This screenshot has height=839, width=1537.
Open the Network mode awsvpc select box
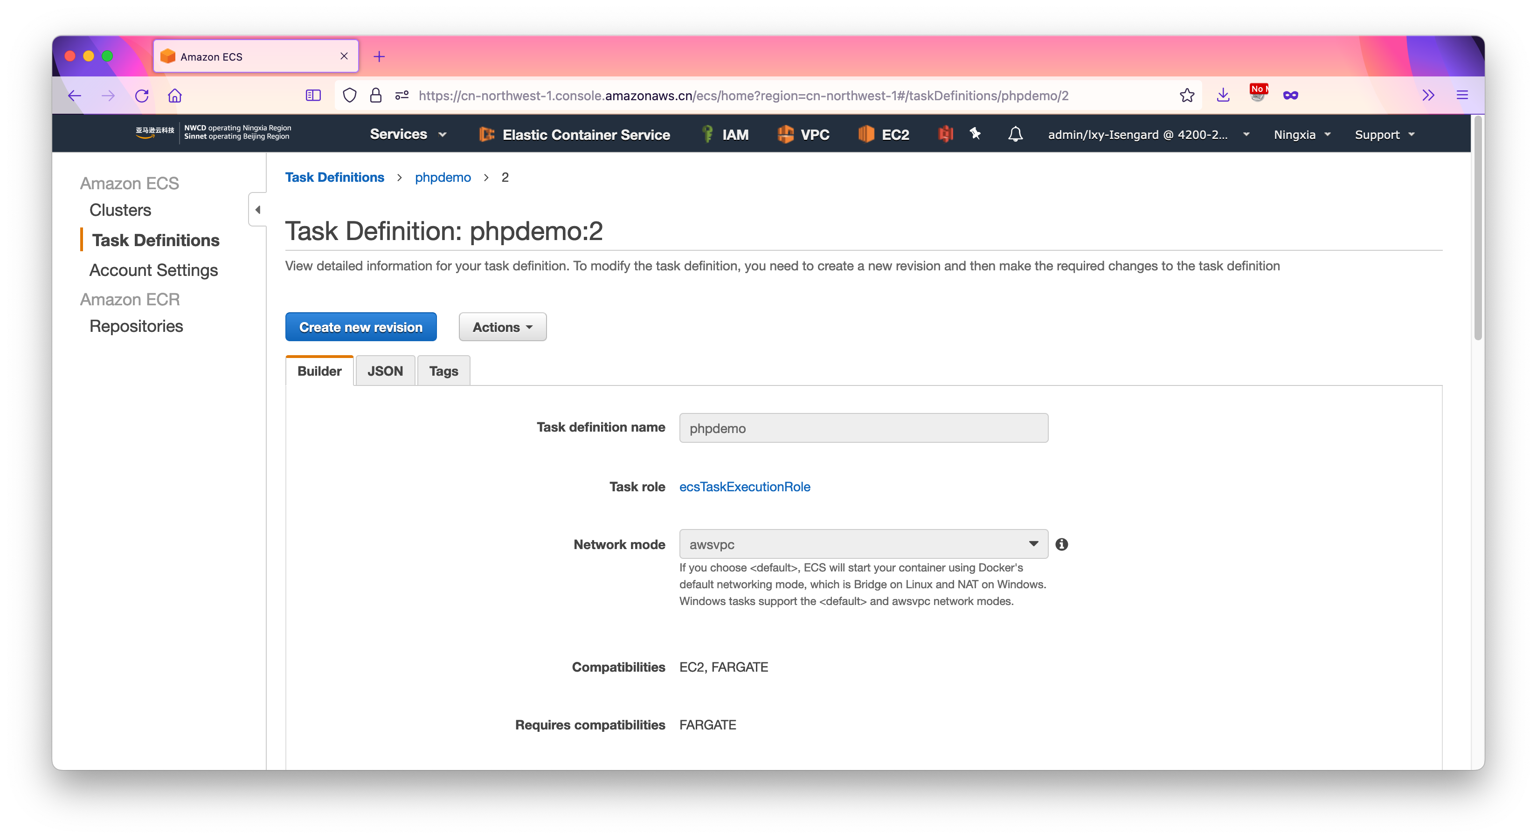point(863,544)
